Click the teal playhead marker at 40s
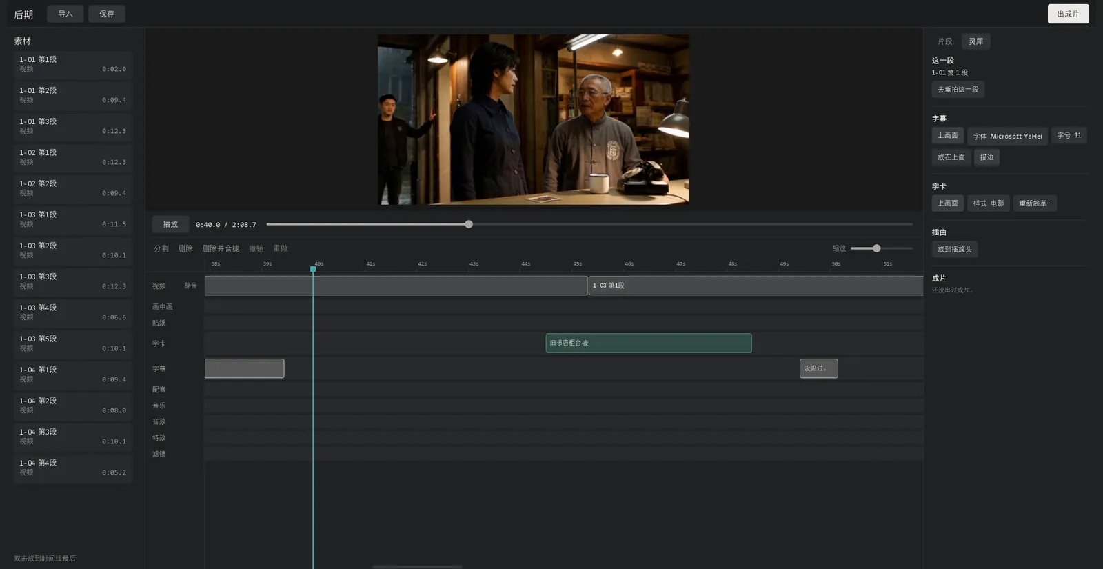Screen dimensions: 1103x569 313,269
